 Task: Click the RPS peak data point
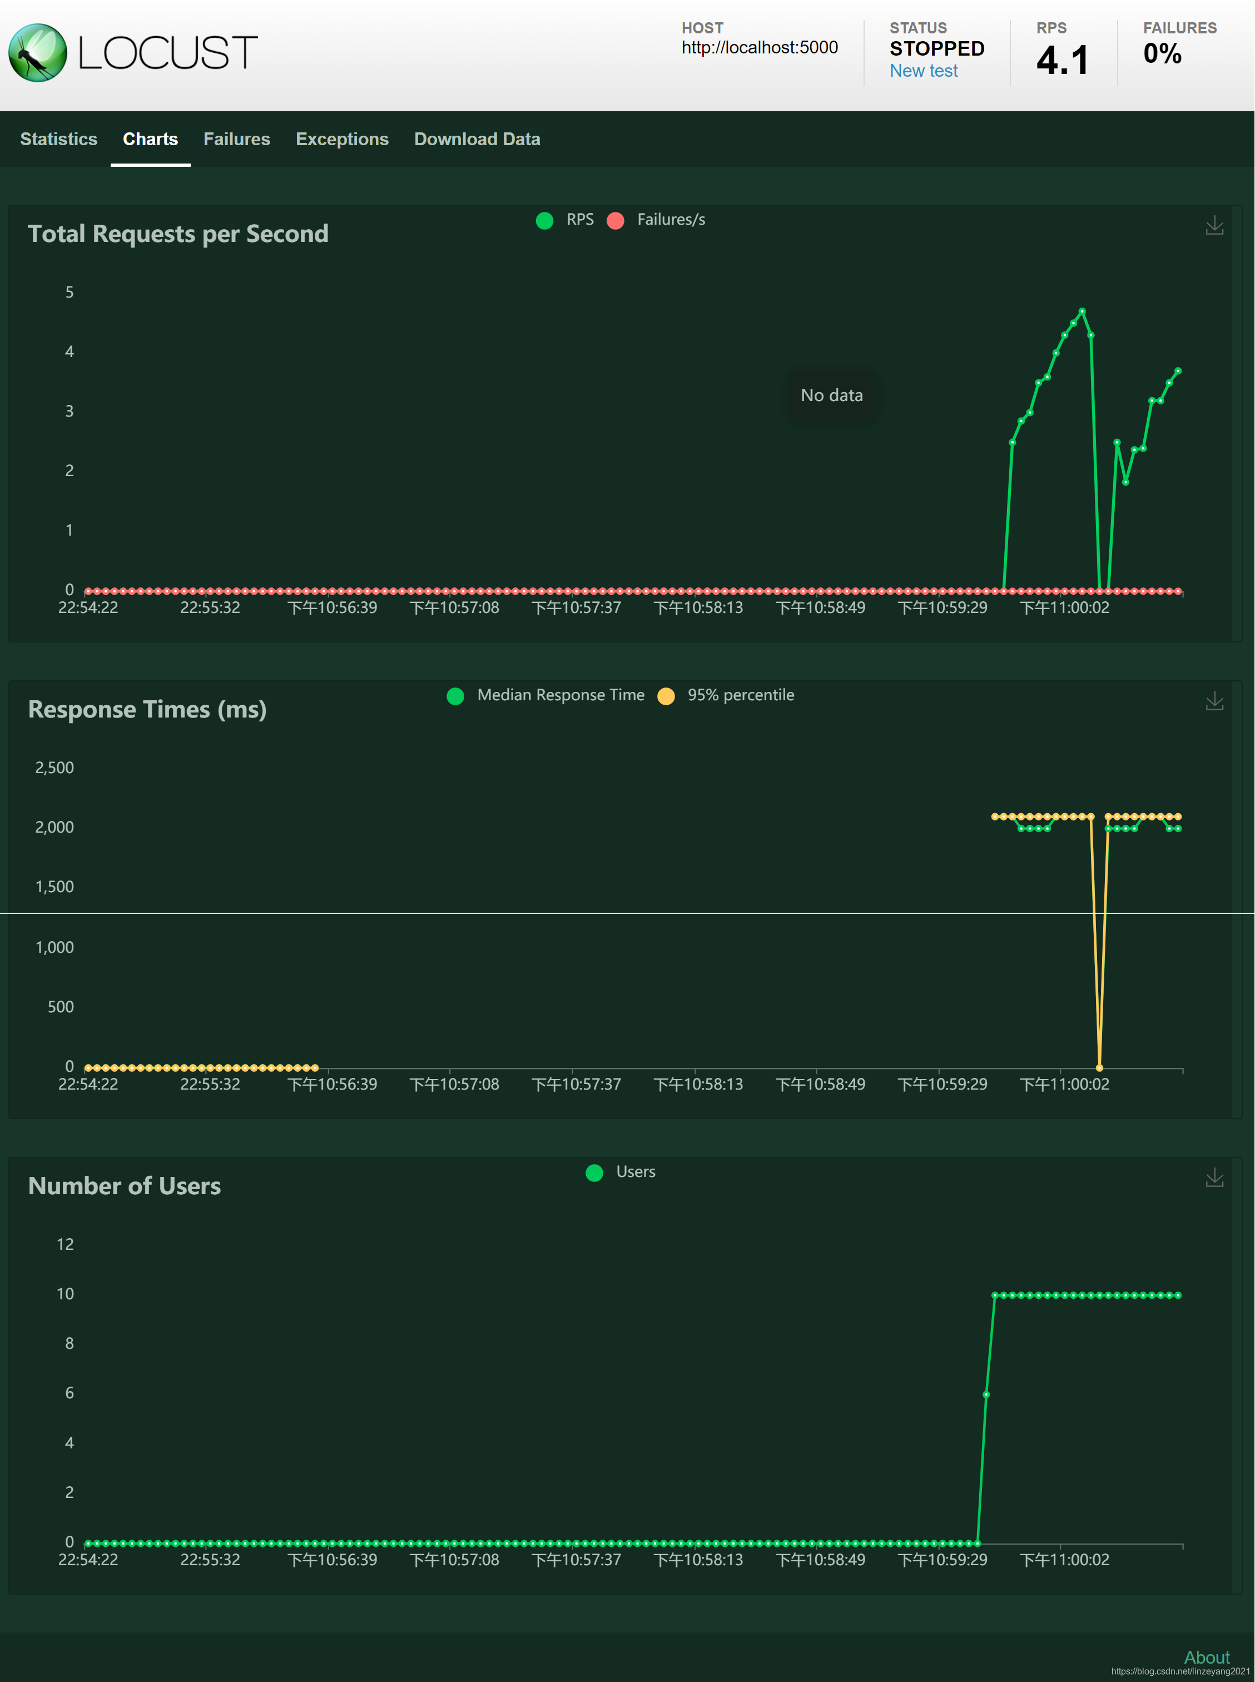(x=1082, y=311)
